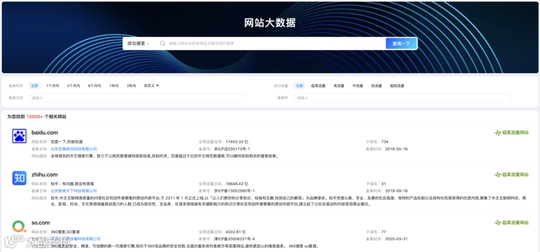
Task: Click the 百度一下,你就知道 site name
Action: [67, 141]
